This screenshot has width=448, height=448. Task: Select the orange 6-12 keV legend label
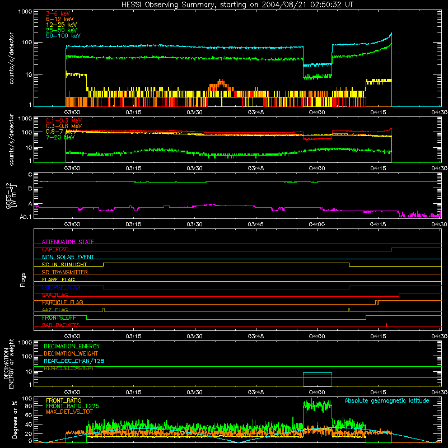point(60,19)
